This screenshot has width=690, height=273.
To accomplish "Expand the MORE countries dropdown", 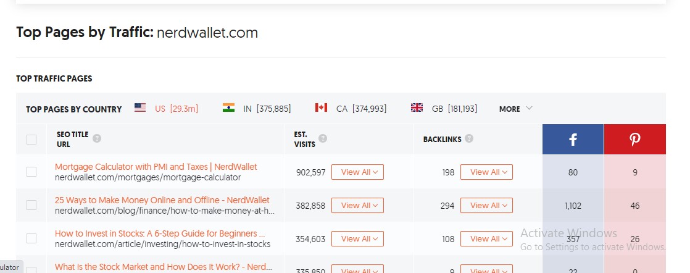I will click(515, 109).
